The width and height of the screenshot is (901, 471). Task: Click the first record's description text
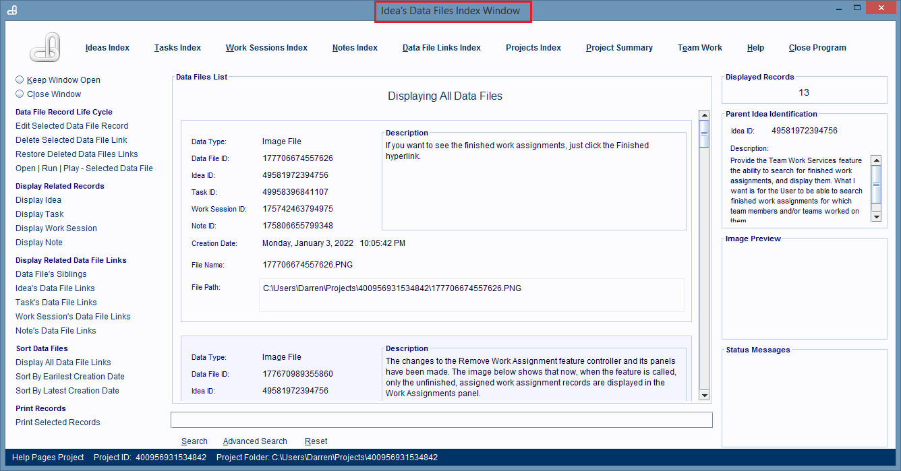click(517, 150)
